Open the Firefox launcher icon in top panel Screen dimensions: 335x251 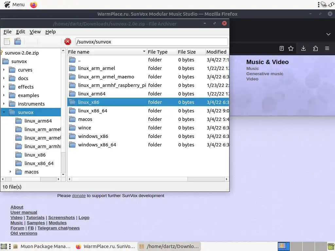tap(34, 5)
